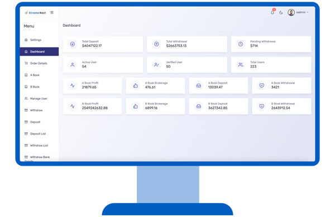Viewport: 335px width, 217px height.
Task: Click the Manage User people icon
Action: (x=26, y=98)
